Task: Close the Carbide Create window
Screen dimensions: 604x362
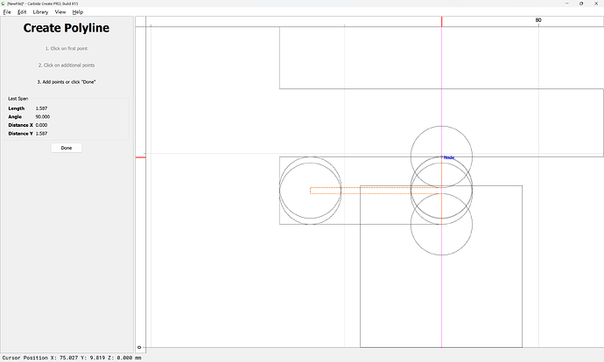Action: [596, 3]
